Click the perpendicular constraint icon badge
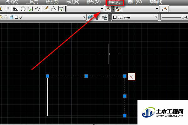Screen dimensions: 188x125 132,77
